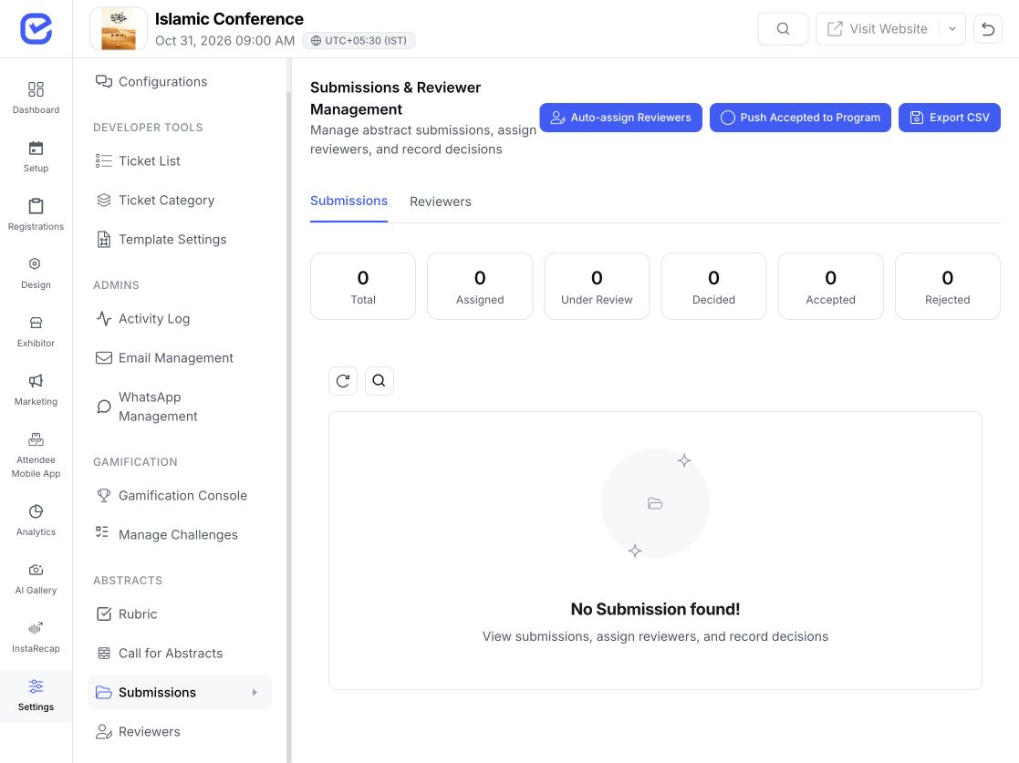Click 'No Submission found!' text

point(655,609)
